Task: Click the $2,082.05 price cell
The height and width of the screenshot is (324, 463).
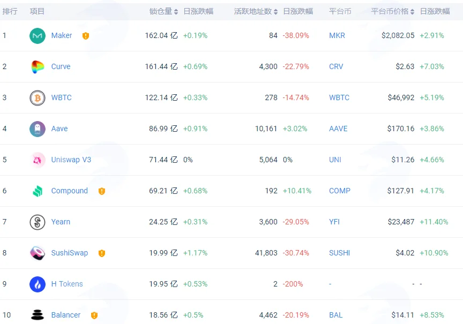Action: click(x=398, y=35)
